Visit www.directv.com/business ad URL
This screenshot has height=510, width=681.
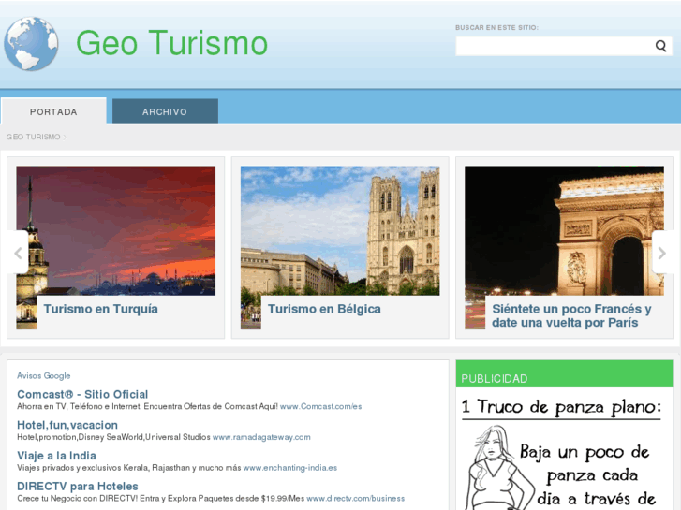pyautogui.click(x=355, y=498)
